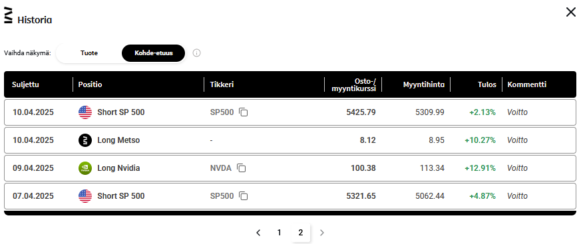Click the info icon beside Kohde-etuus

pos(197,53)
